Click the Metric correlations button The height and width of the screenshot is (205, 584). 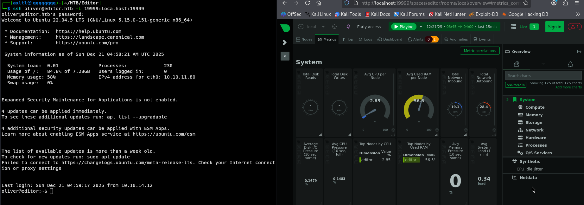point(479,51)
